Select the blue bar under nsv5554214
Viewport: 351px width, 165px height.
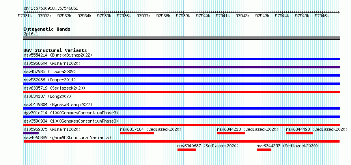[x=181, y=59]
